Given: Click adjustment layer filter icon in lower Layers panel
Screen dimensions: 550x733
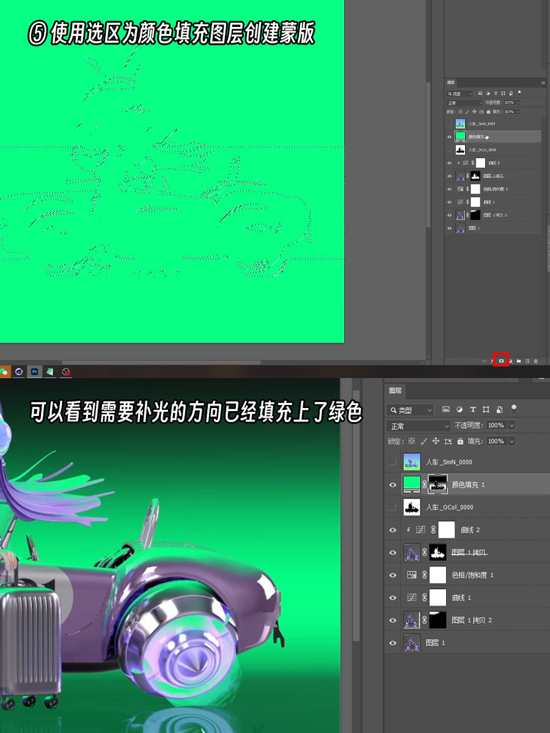Looking at the screenshot, I should click(460, 409).
